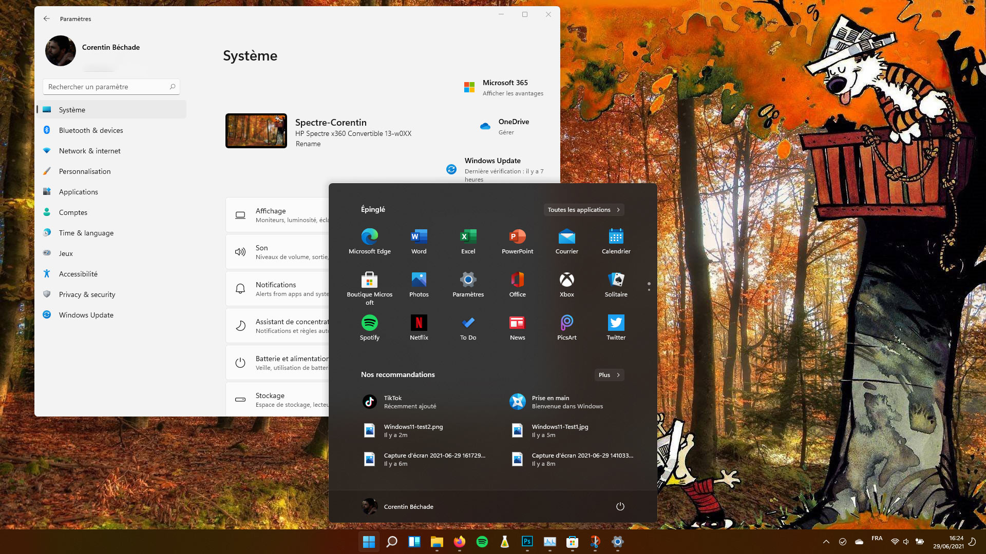The width and height of the screenshot is (986, 554).
Task: Open the widgets panel on taskbar
Action: pos(414,542)
